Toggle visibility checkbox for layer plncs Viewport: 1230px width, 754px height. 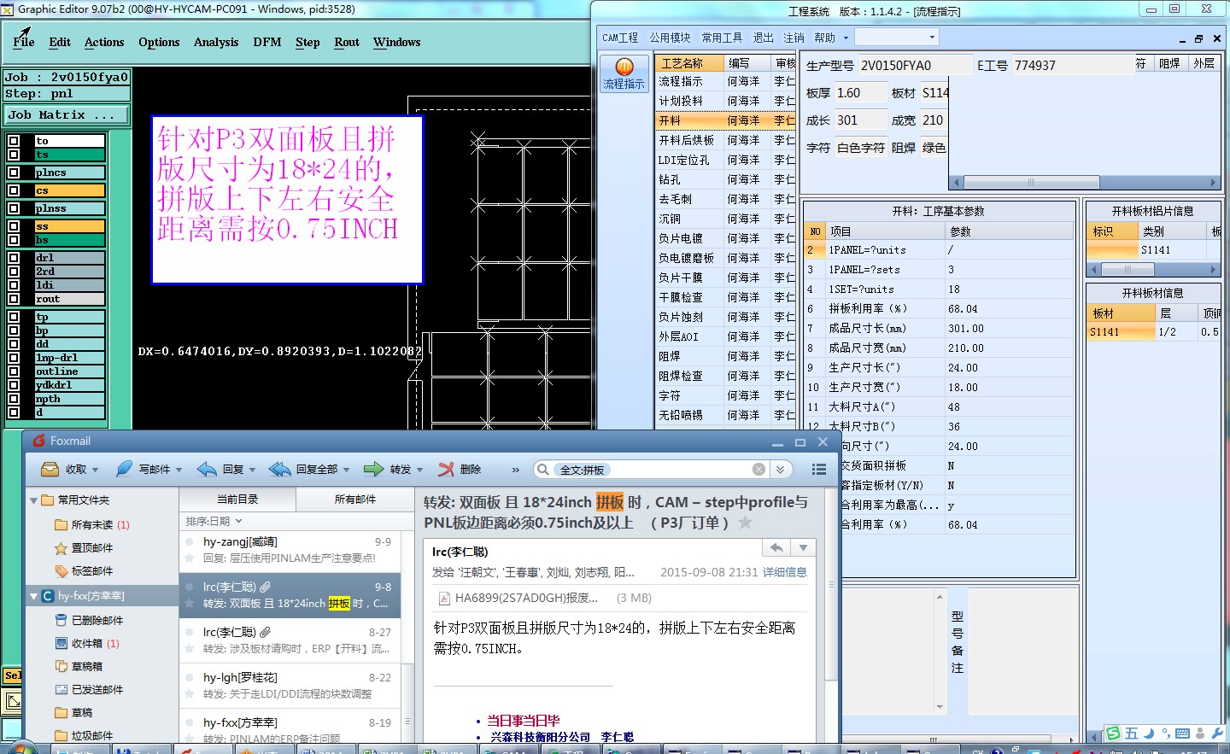[x=14, y=172]
